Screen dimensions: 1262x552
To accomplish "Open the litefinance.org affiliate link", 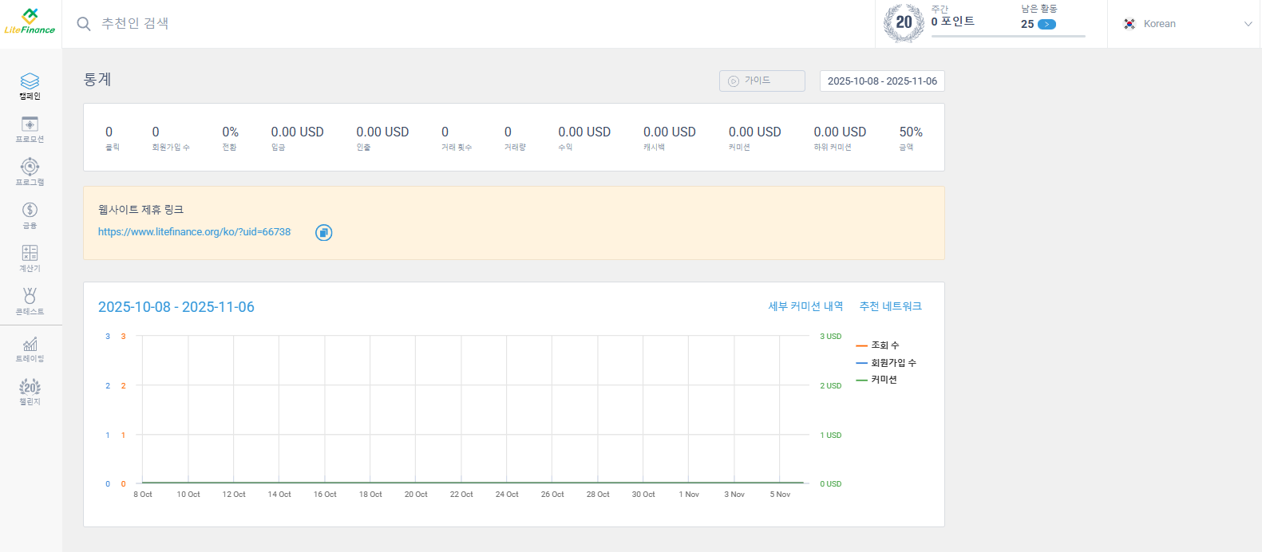I will (x=194, y=232).
